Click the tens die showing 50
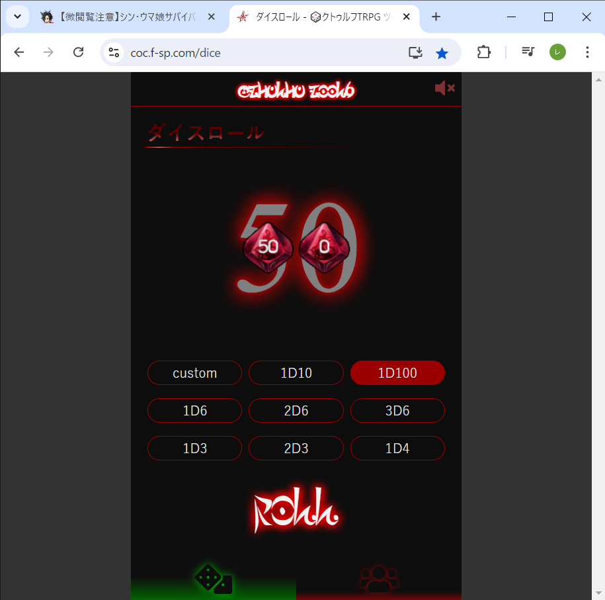Screen dimensions: 605x600 pos(268,247)
